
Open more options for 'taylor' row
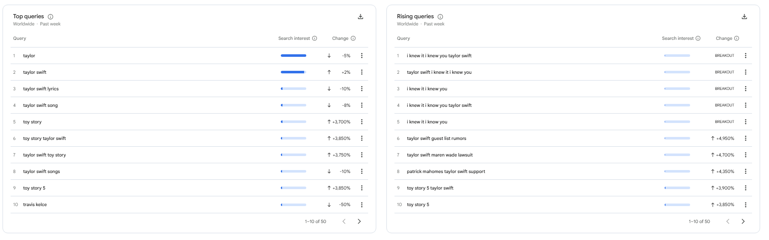tap(362, 56)
